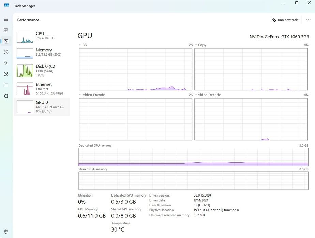
Task: Go to the Processes page icon
Action: pos(6,30)
